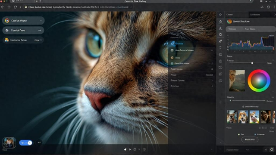The height and width of the screenshot is (155, 276).
Task: Click the outlined pill button below the radio options
Action: (x=250, y=139)
